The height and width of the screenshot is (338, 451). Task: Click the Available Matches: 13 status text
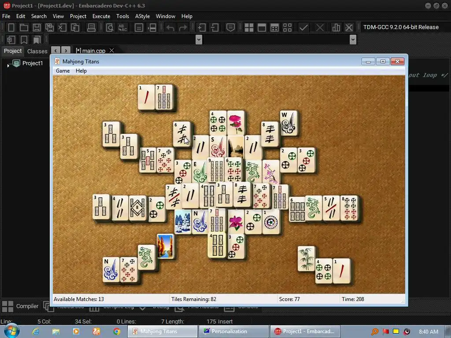79,299
